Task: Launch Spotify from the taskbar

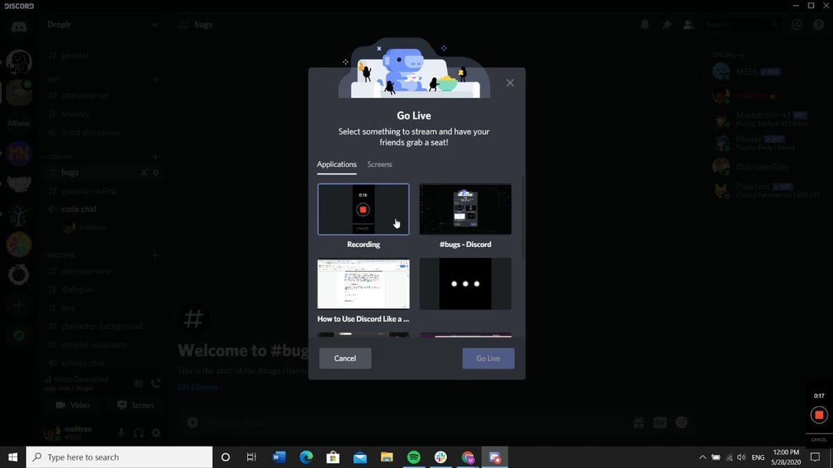Action: pos(414,458)
